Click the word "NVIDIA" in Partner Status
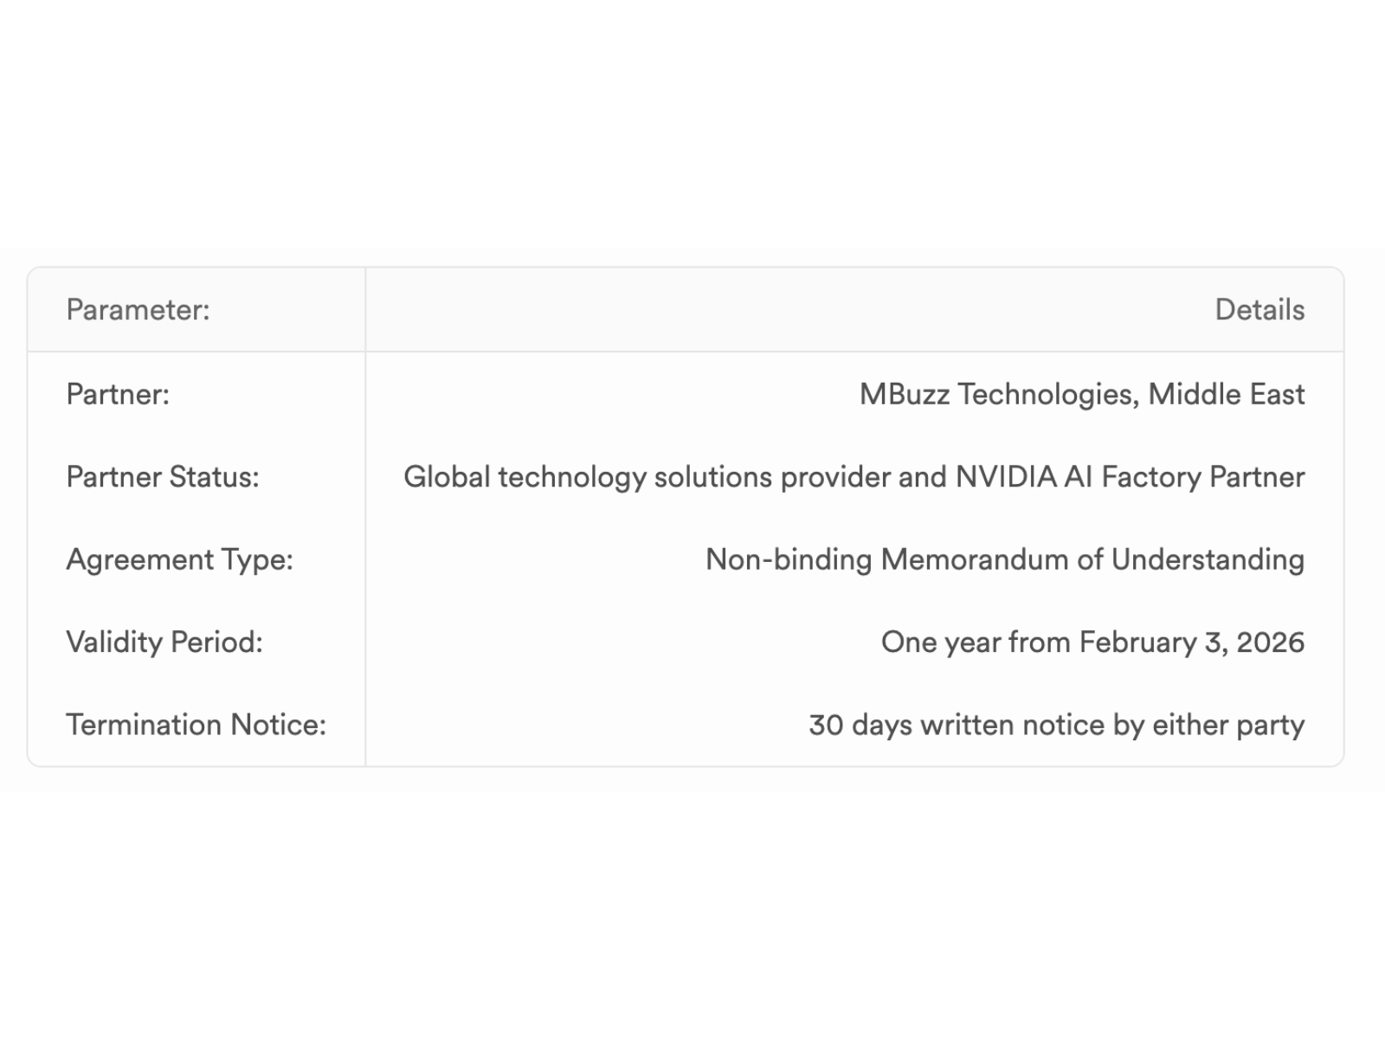 coord(1006,477)
